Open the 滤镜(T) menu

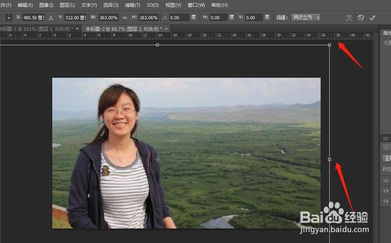click(132, 5)
